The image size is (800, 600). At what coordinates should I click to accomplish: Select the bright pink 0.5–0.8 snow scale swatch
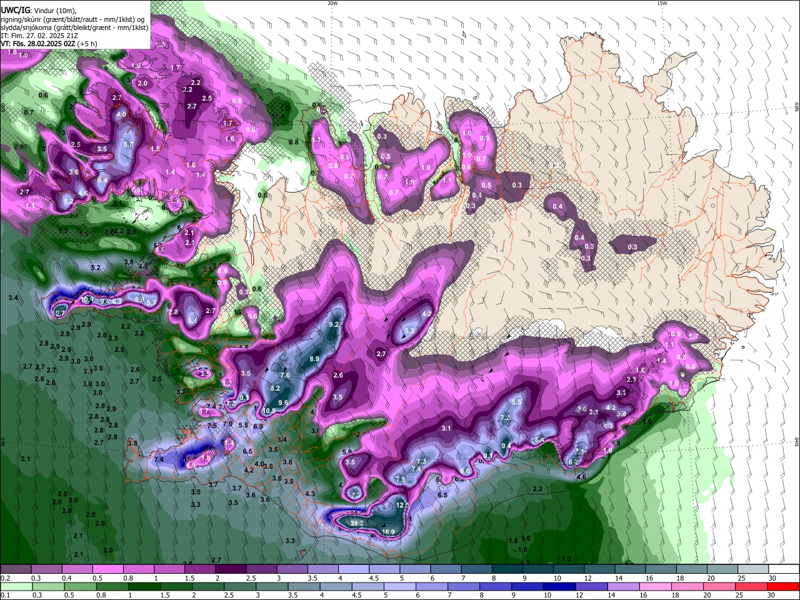107,569
